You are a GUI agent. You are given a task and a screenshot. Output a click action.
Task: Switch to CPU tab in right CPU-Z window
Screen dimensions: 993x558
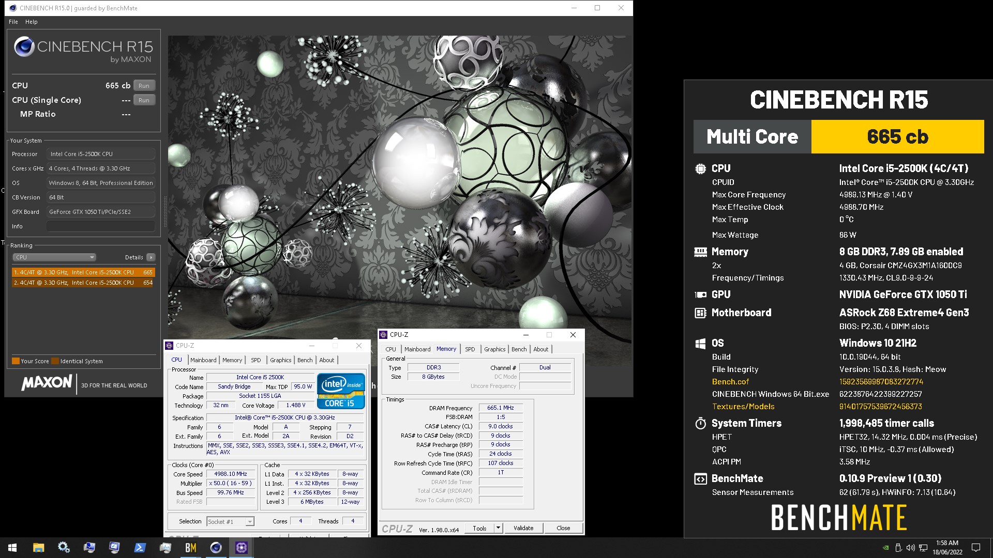(391, 349)
